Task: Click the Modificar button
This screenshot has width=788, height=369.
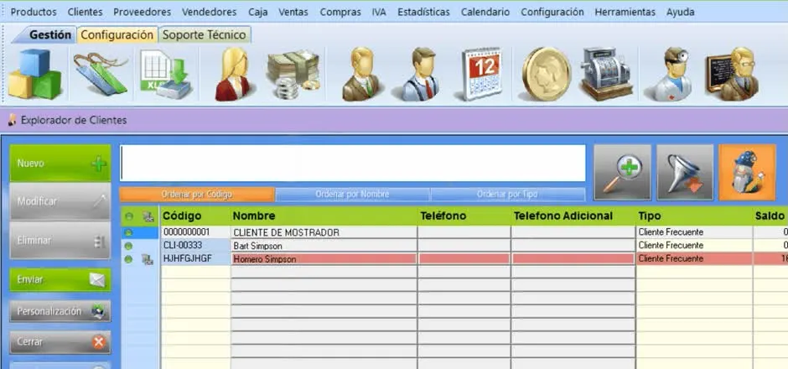Action: click(x=60, y=201)
